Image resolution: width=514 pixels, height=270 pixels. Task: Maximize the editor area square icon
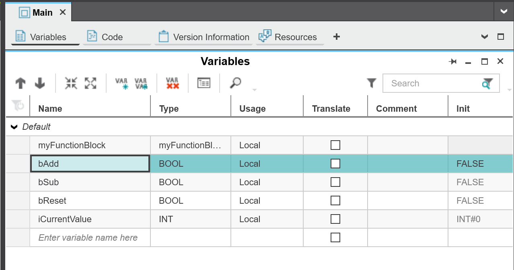[x=501, y=37]
